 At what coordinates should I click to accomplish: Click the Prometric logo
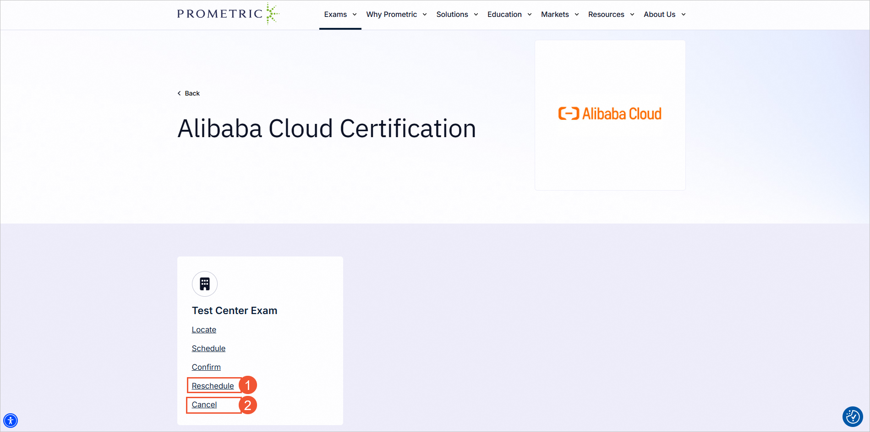point(228,14)
